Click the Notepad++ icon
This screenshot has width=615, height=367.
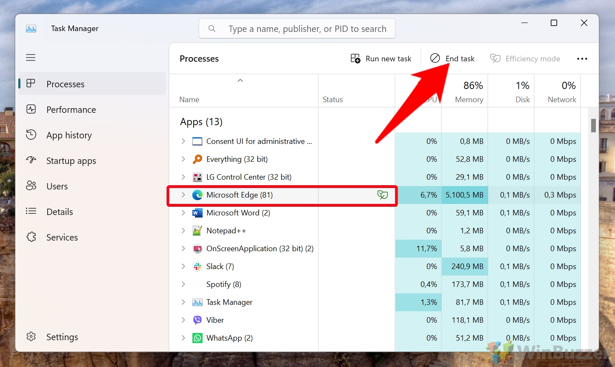pos(197,231)
